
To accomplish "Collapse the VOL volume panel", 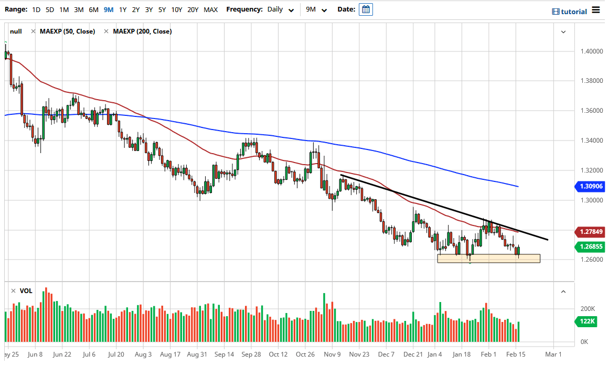I will (563, 292).
